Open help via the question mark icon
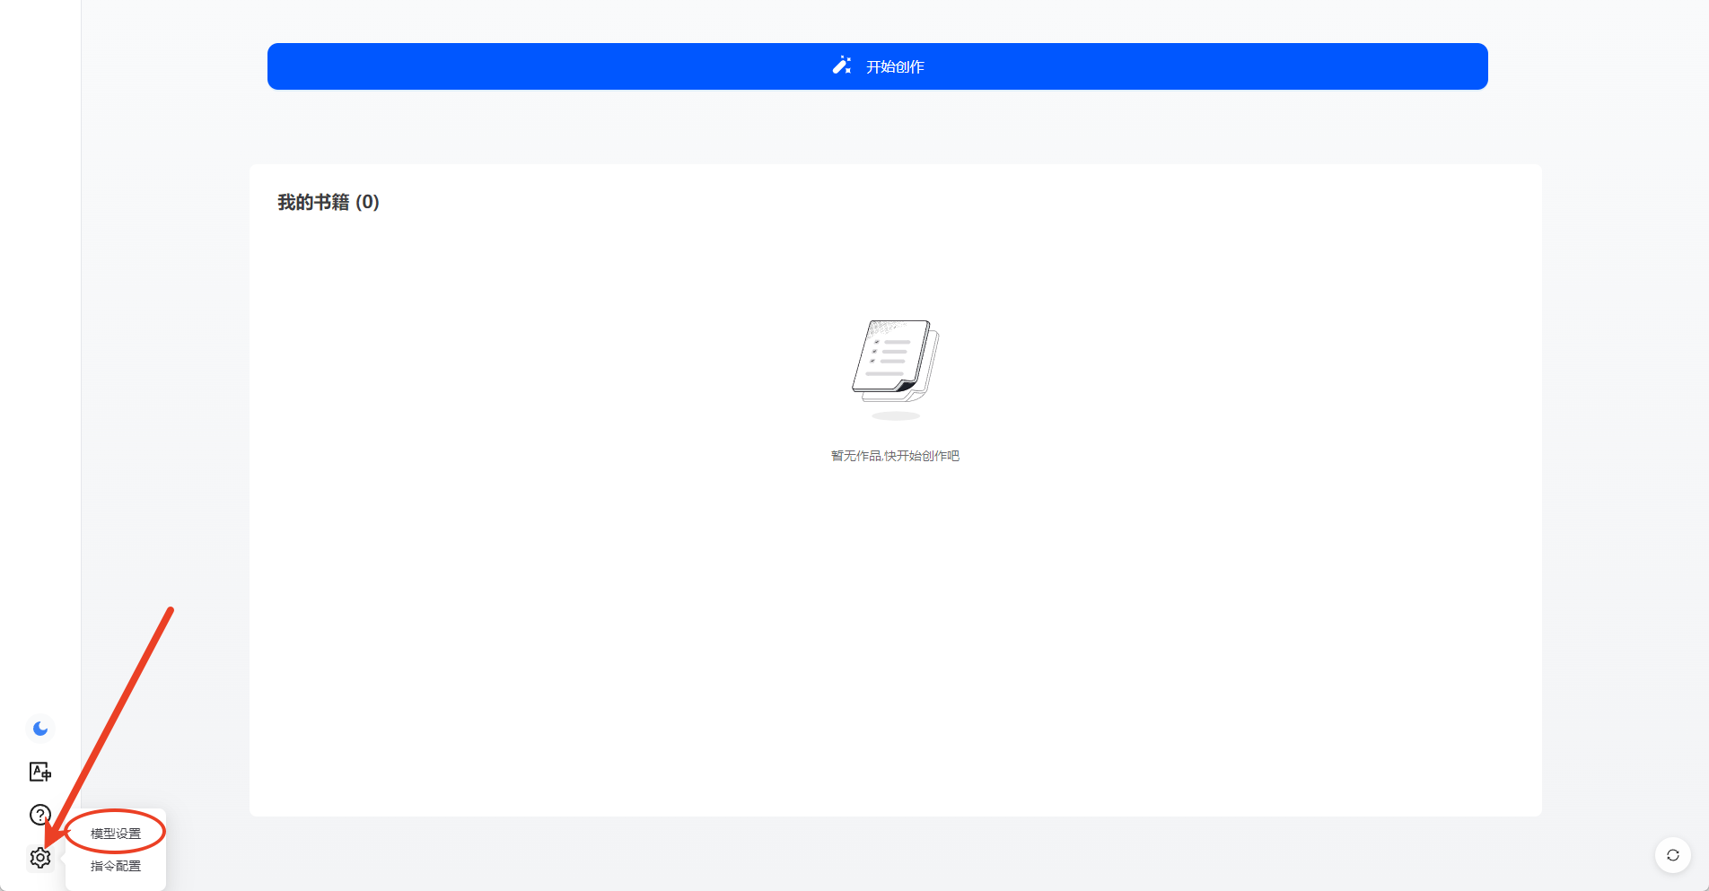Image resolution: width=1709 pixels, height=891 pixels. tap(40, 815)
